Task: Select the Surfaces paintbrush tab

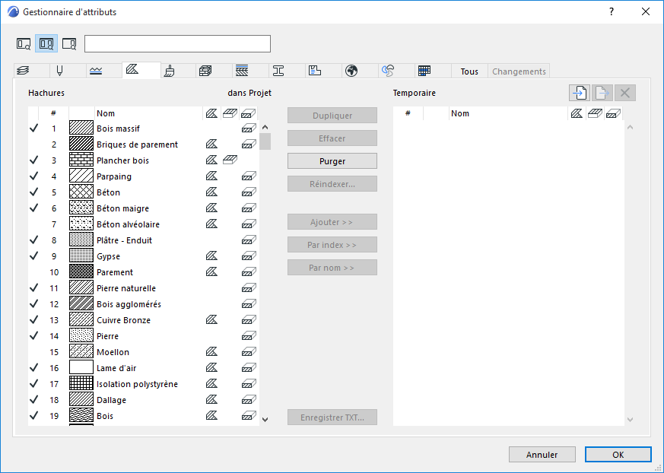Action: point(170,71)
